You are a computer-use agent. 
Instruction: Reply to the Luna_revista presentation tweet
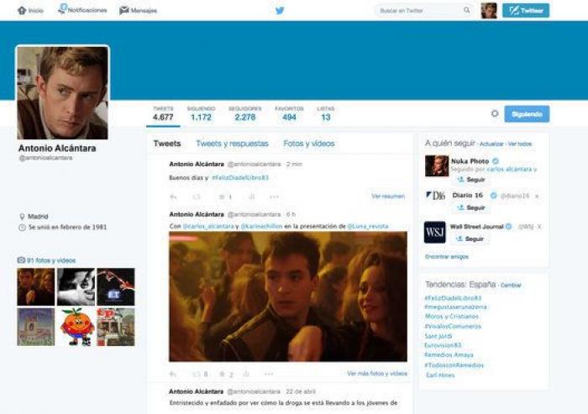pyautogui.click(x=173, y=374)
